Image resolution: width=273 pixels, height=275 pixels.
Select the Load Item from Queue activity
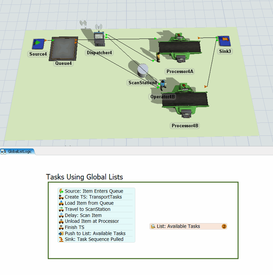point(89,203)
